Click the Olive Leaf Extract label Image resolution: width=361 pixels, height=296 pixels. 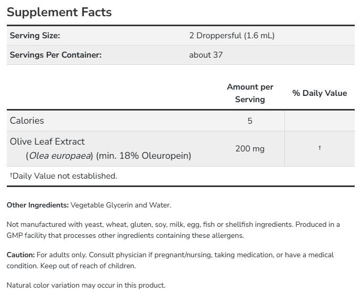[x=47, y=141]
